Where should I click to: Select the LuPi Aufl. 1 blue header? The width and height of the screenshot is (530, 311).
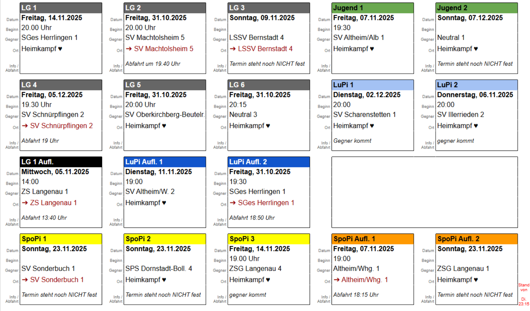pyautogui.click(x=164, y=162)
